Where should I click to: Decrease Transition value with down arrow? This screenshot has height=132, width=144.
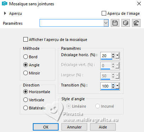(x=113, y=87)
